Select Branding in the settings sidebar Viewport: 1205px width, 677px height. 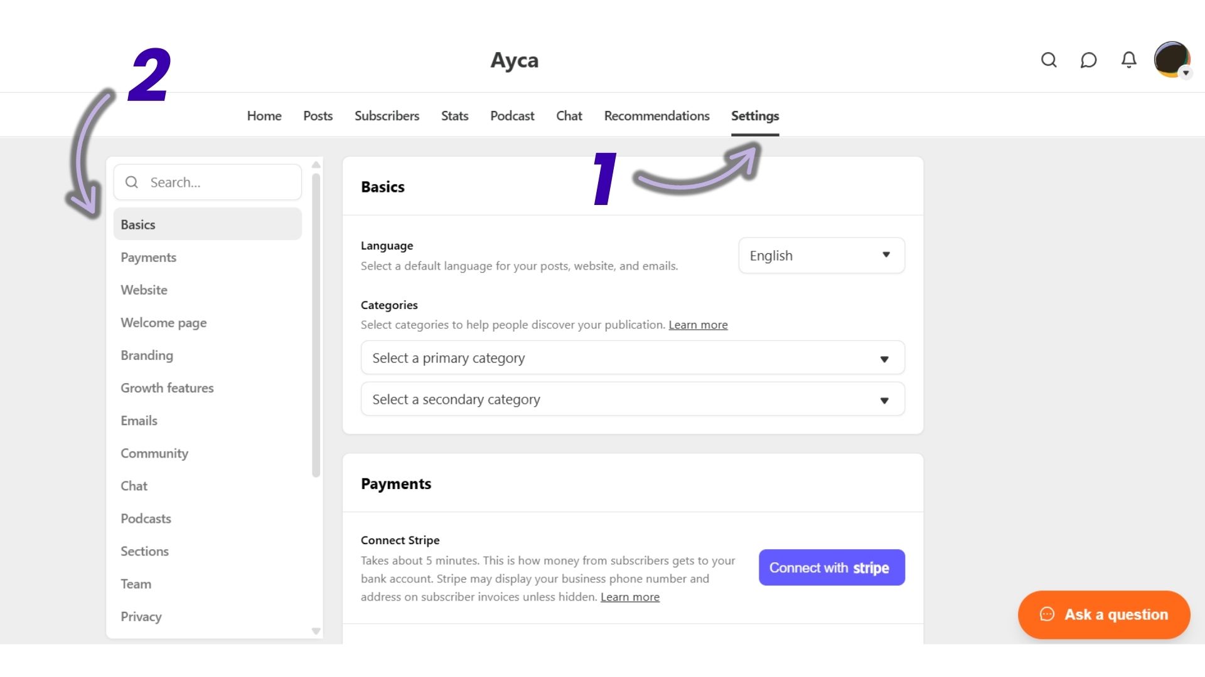[146, 355]
